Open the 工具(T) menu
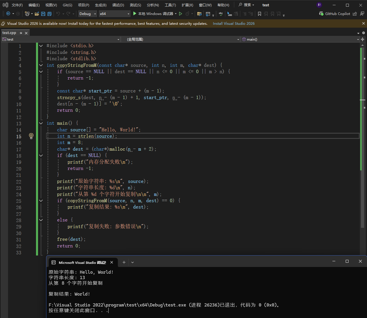The width and height of the screenshot is (367, 318). point(170,5)
